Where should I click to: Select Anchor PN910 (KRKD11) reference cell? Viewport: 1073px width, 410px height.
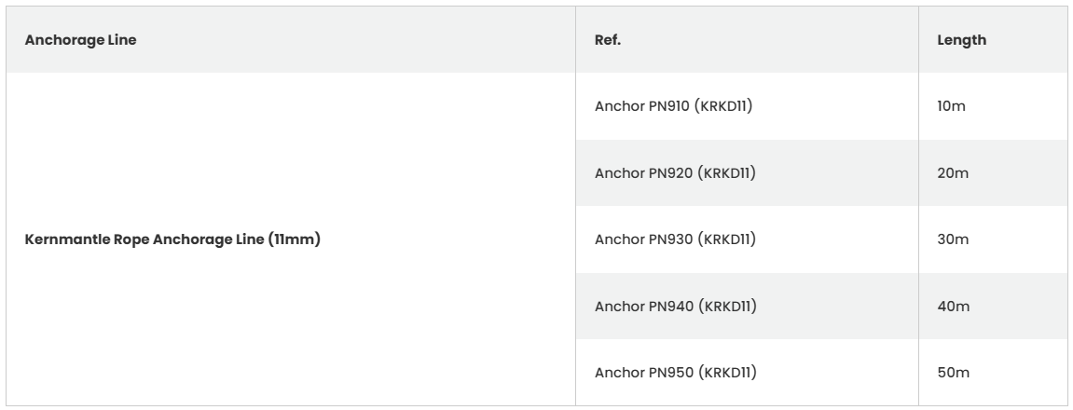[747, 106]
